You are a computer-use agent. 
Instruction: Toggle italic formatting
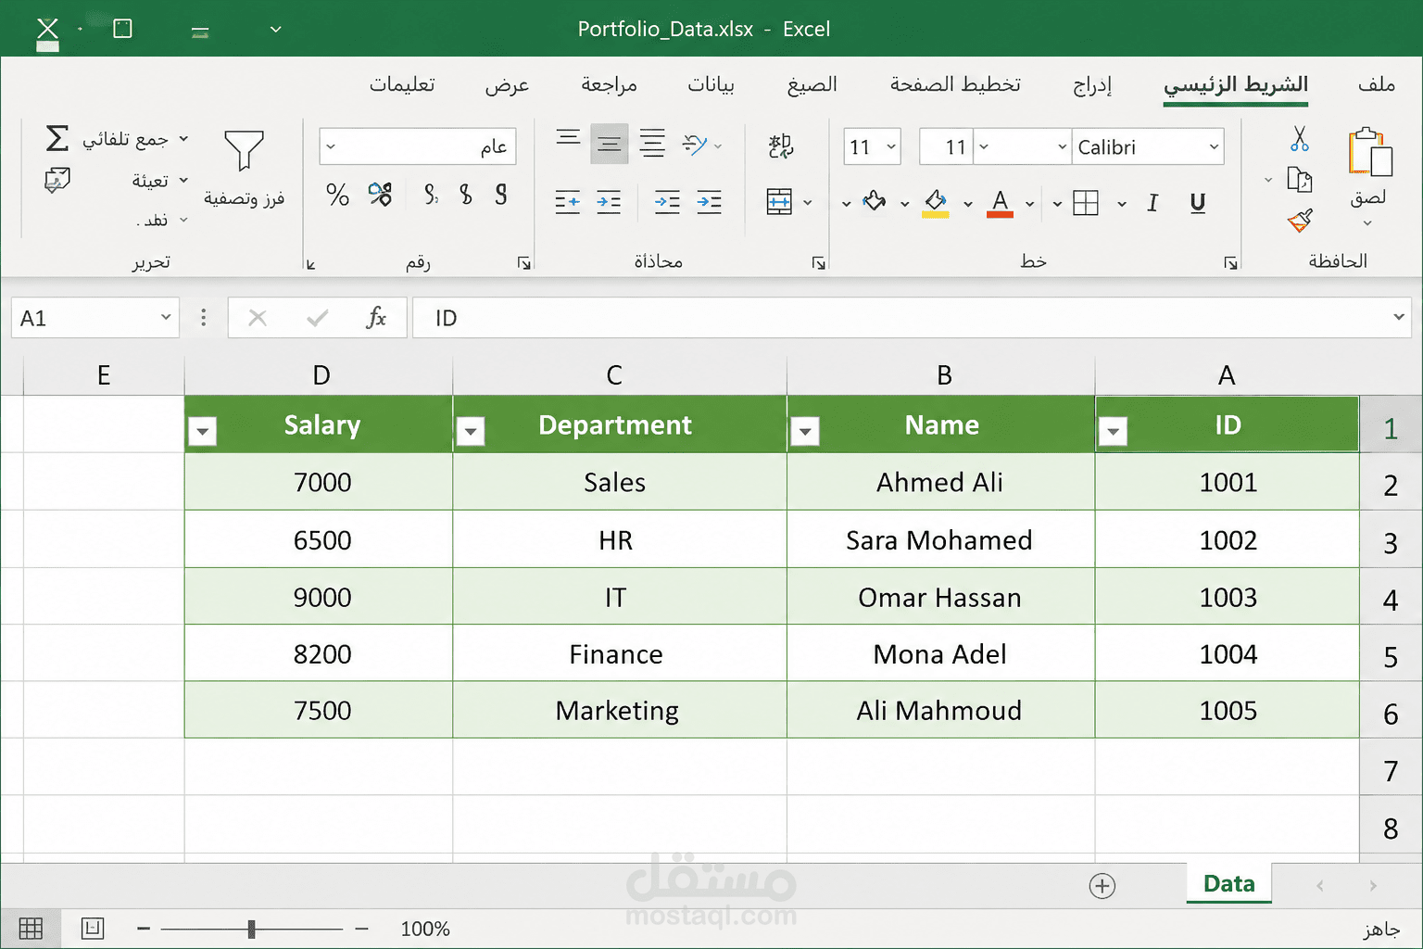pyautogui.click(x=1152, y=203)
